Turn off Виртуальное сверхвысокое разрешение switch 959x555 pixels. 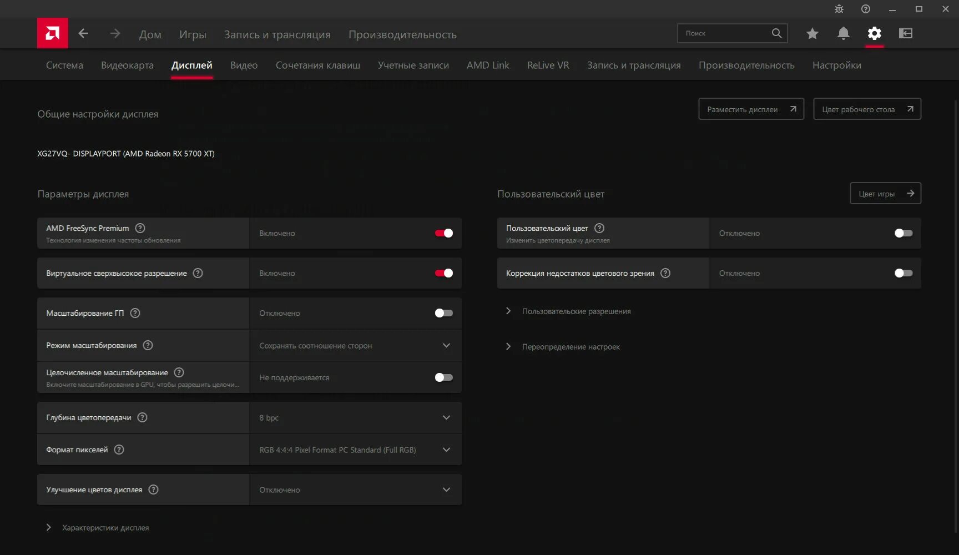click(x=444, y=273)
